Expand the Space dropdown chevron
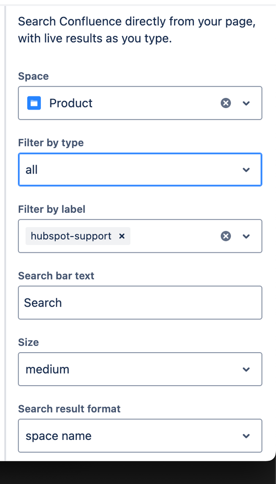The image size is (276, 484). pos(246,103)
